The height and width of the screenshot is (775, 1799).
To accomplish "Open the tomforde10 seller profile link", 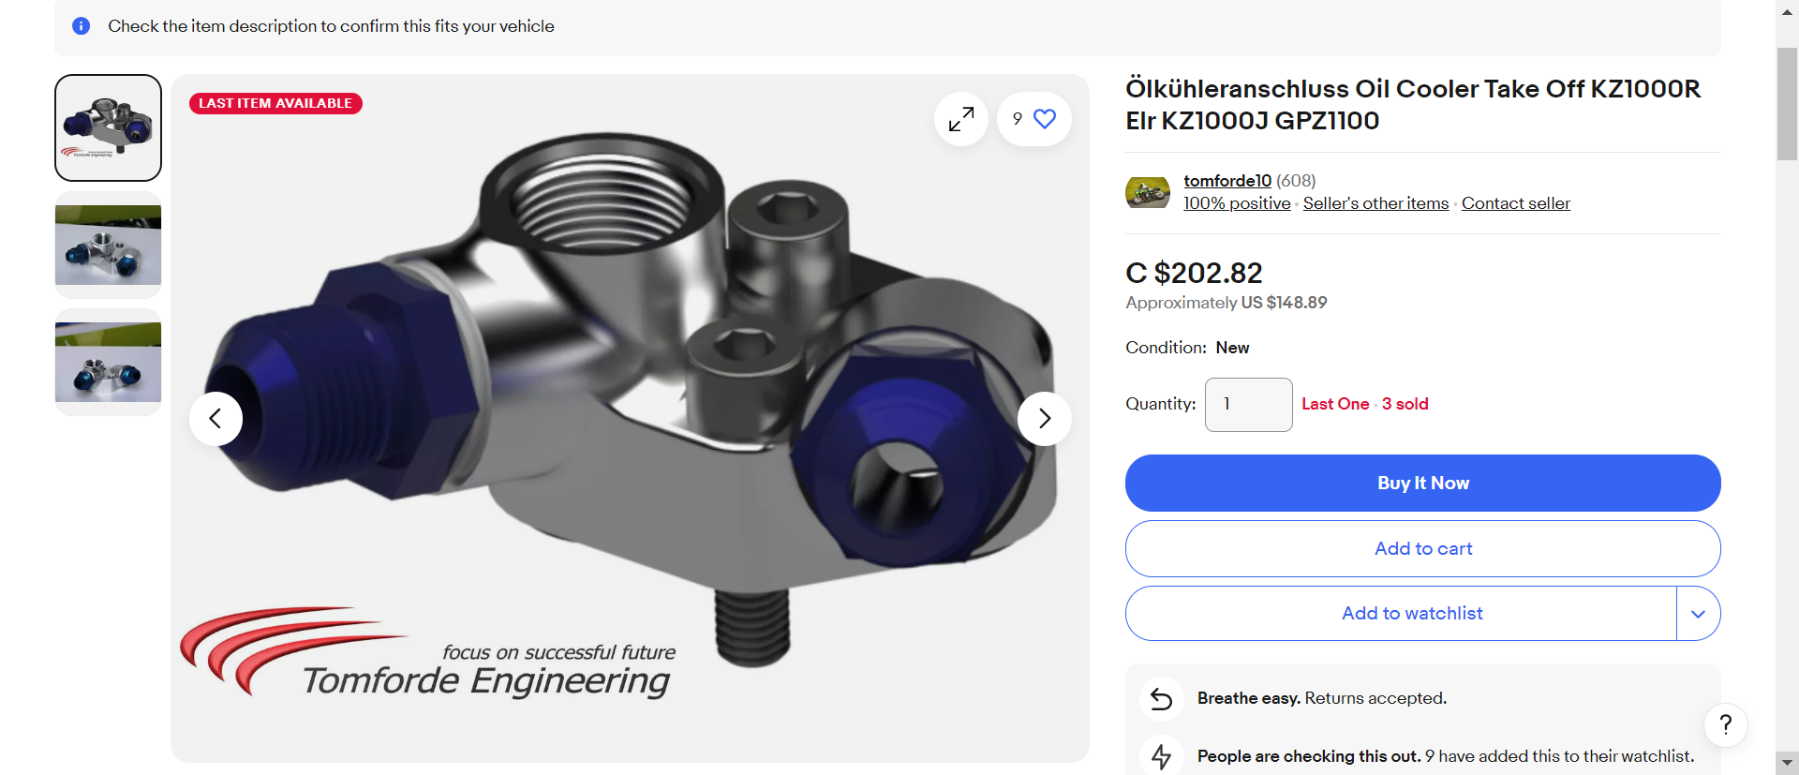I will point(1227,181).
